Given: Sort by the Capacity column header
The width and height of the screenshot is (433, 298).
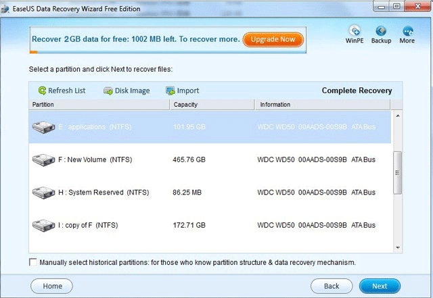Looking at the screenshot, I should click(x=212, y=105).
